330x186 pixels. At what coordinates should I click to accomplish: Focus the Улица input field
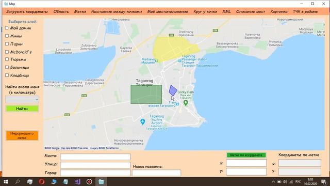(95, 165)
